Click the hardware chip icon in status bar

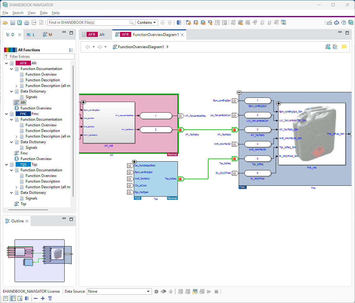pos(163,291)
